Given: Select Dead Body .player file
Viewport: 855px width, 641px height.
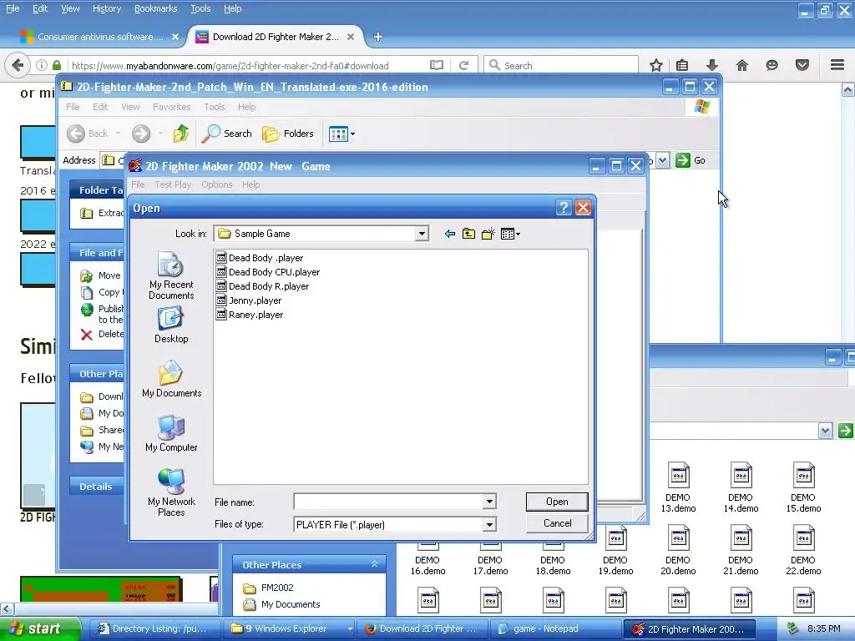Looking at the screenshot, I should (x=260, y=258).
